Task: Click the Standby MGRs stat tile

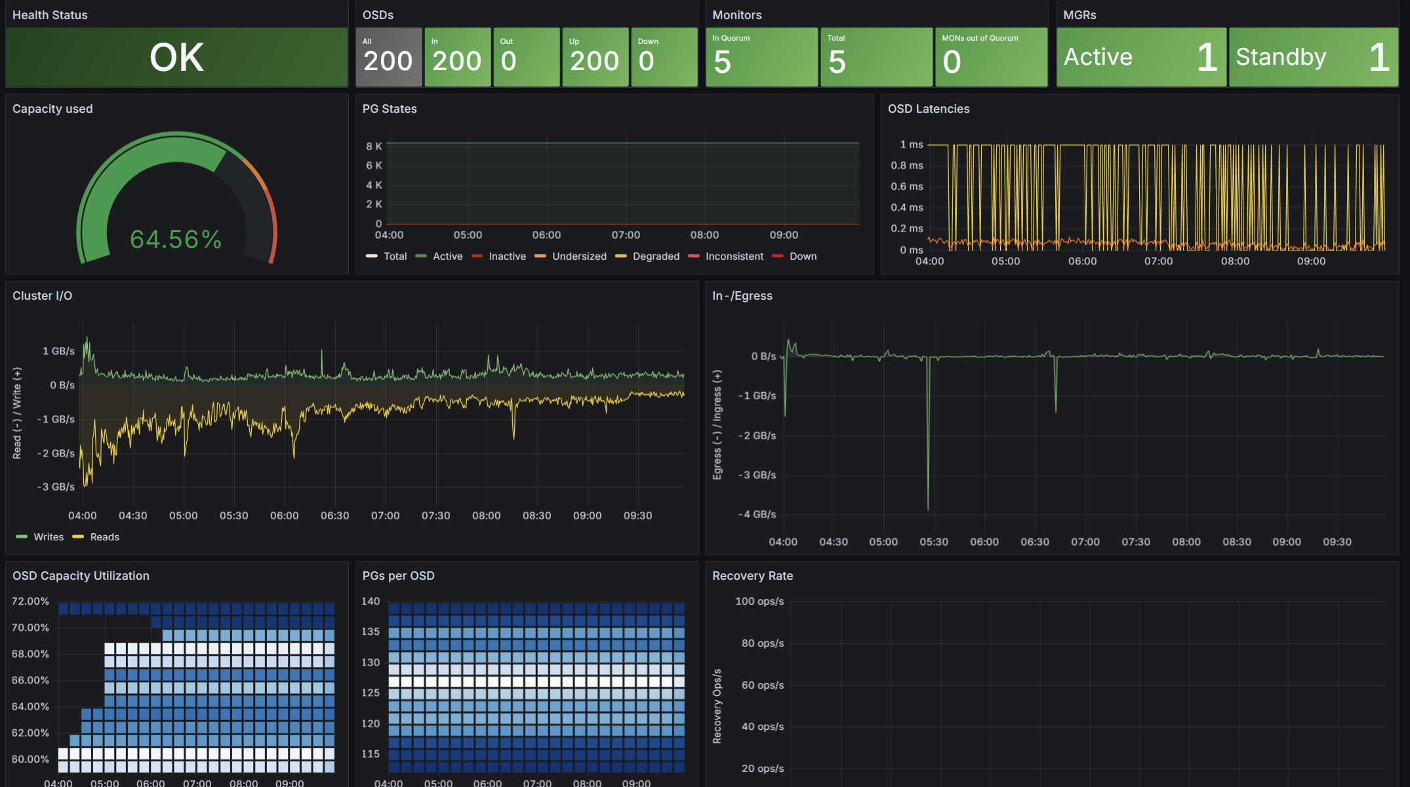Action: point(1313,57)
